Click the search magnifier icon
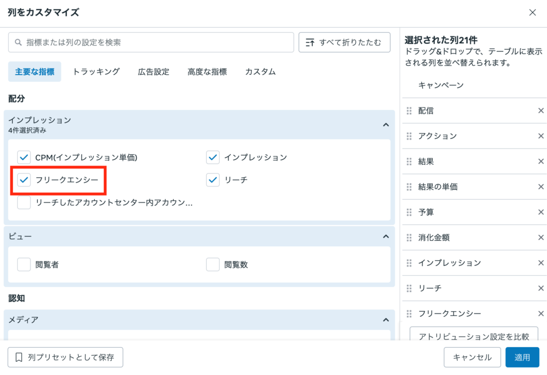547x375 pixels. pos(17,42)
